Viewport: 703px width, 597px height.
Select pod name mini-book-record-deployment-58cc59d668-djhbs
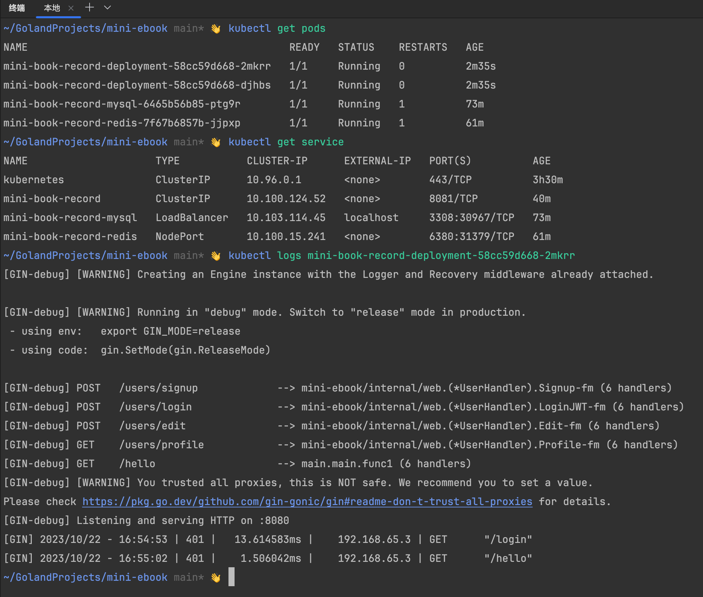click(137, 85)
